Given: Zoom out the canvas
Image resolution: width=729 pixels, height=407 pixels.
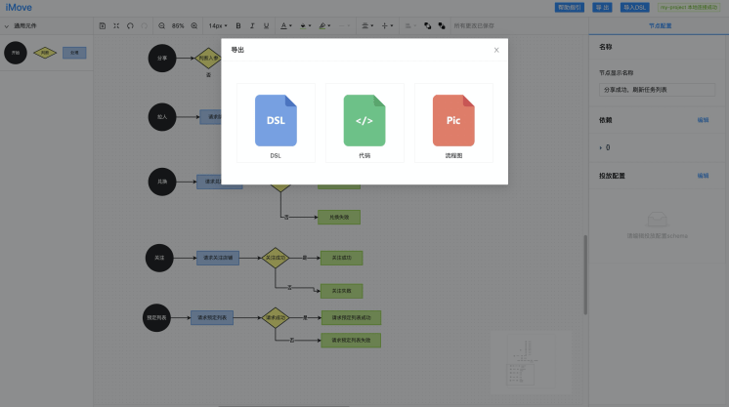Looking at the screenshot, I should pyautogui.click(x=161, y=26).
